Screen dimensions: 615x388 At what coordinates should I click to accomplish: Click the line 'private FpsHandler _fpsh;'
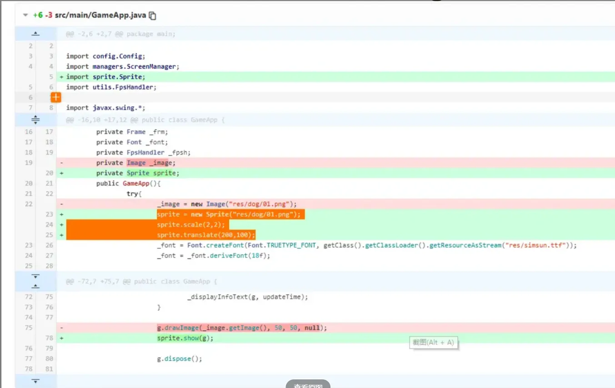[143, 152]
